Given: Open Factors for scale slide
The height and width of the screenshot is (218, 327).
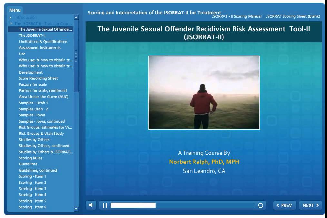Looking at the screenshot, I should pos(33,84).
